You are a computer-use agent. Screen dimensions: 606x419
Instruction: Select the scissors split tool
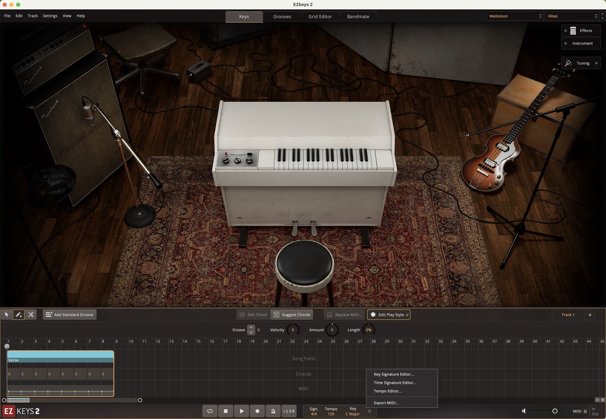pyautogui.click(x=31, y=315)
